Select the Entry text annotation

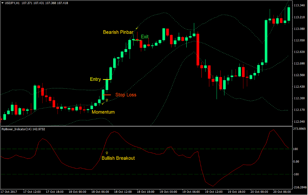pos(95,79)
